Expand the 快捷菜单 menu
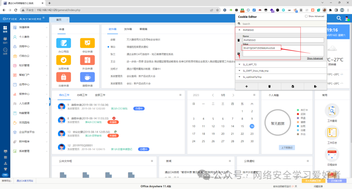This screenshot has height=189, width=352. [x=30, y=27]
